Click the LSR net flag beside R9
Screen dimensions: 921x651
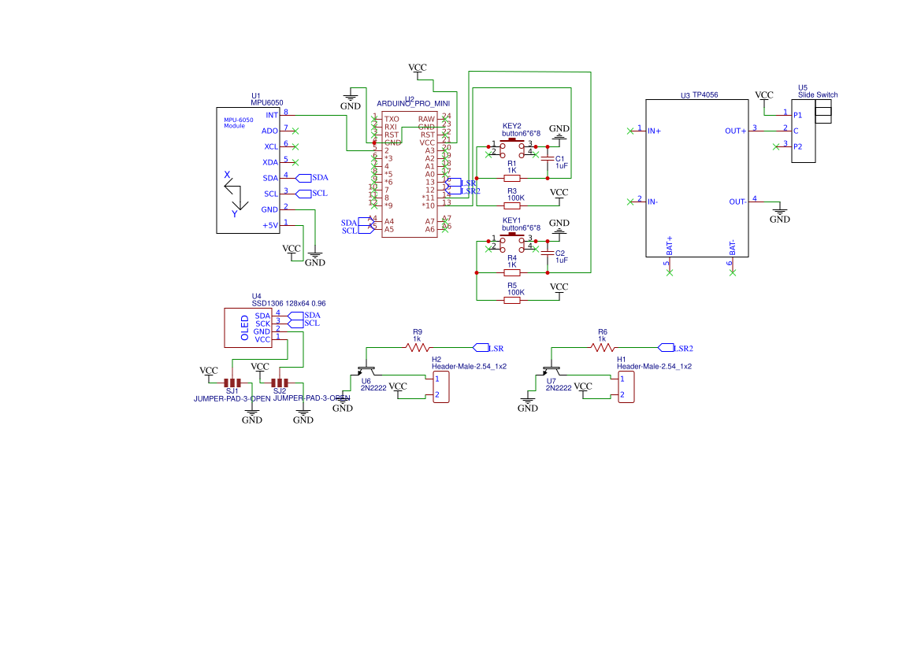[481, 347]
